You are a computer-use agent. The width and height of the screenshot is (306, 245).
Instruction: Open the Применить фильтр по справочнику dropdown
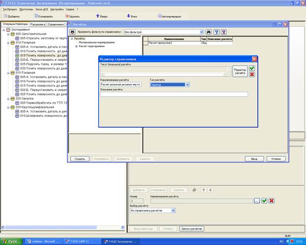tap(201, 32)
